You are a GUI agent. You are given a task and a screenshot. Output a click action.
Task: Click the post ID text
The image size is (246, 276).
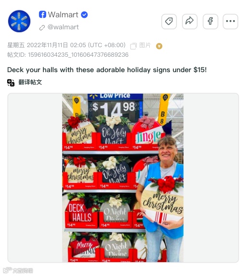pos(68,55)
